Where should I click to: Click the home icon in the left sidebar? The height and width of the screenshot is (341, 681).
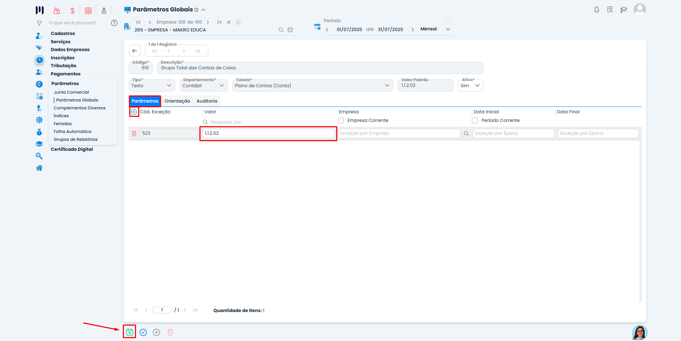tap(39, 168)
